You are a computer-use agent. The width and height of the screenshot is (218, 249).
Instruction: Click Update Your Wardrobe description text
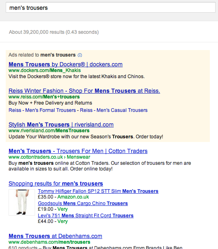[86, 137]
